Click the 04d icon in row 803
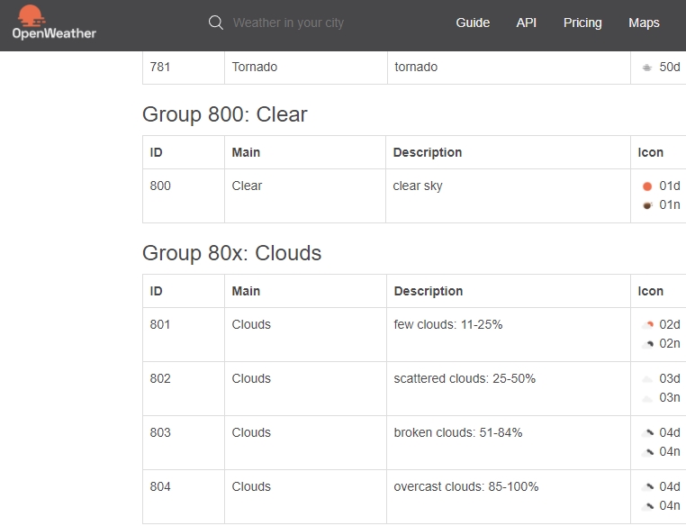This screenshot has width=686, height=526. coord(647,433)
